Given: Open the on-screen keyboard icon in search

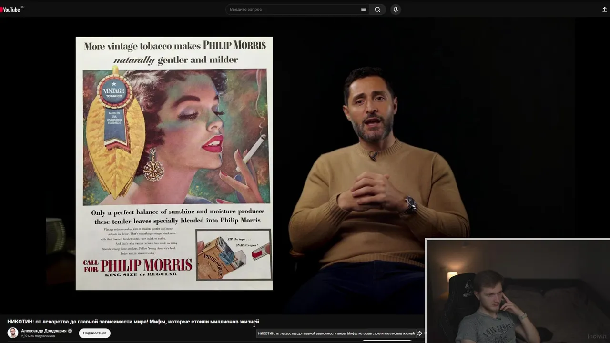Looking at the screenshot, I should click(x=364, y=10).
